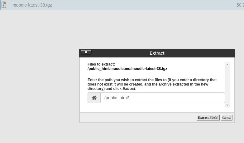Close the Extract dialog with the X

click(x=86, y=52)
